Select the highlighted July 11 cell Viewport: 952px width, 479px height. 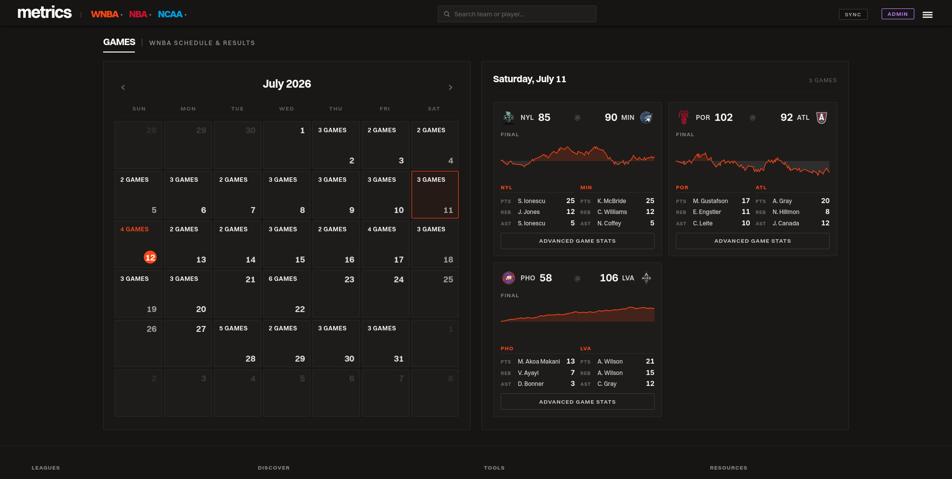[435, 195]
